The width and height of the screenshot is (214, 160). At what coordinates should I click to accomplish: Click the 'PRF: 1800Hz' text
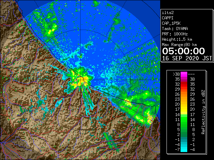(x=175, y=34)
